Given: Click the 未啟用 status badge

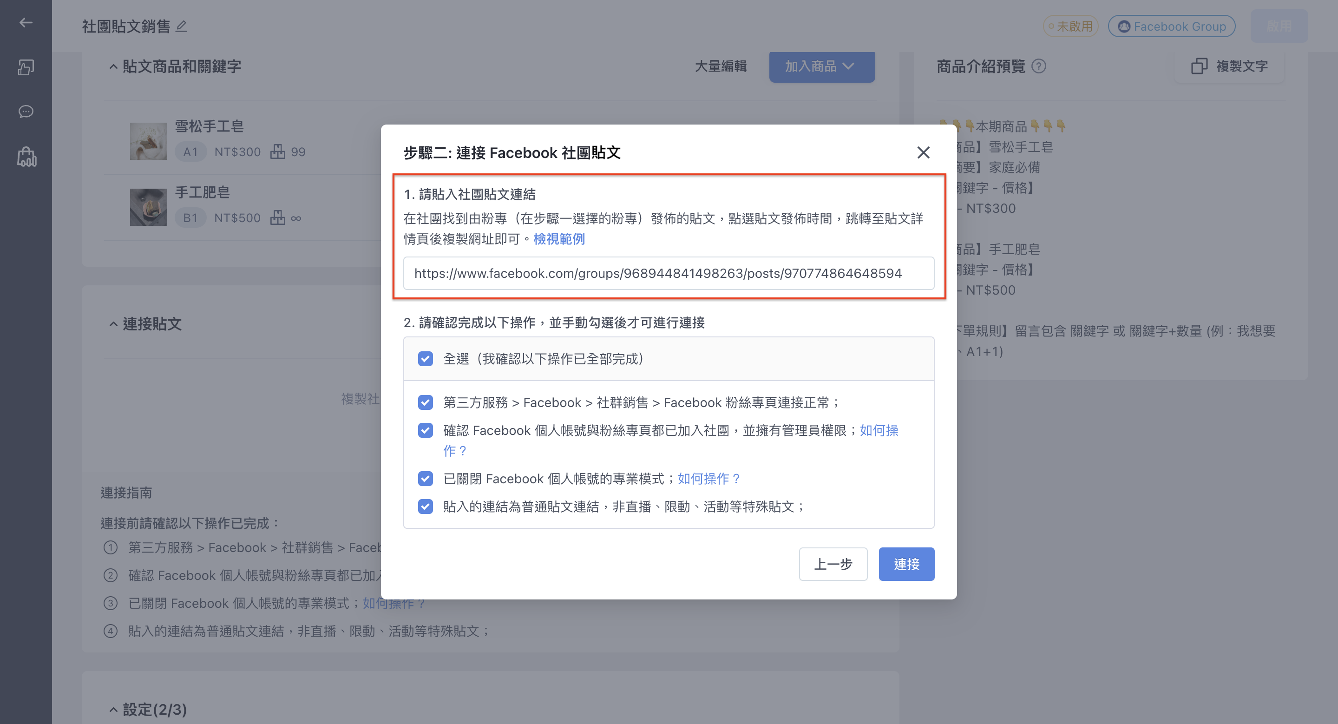Looking at the screenshot, I should 1070,26.
